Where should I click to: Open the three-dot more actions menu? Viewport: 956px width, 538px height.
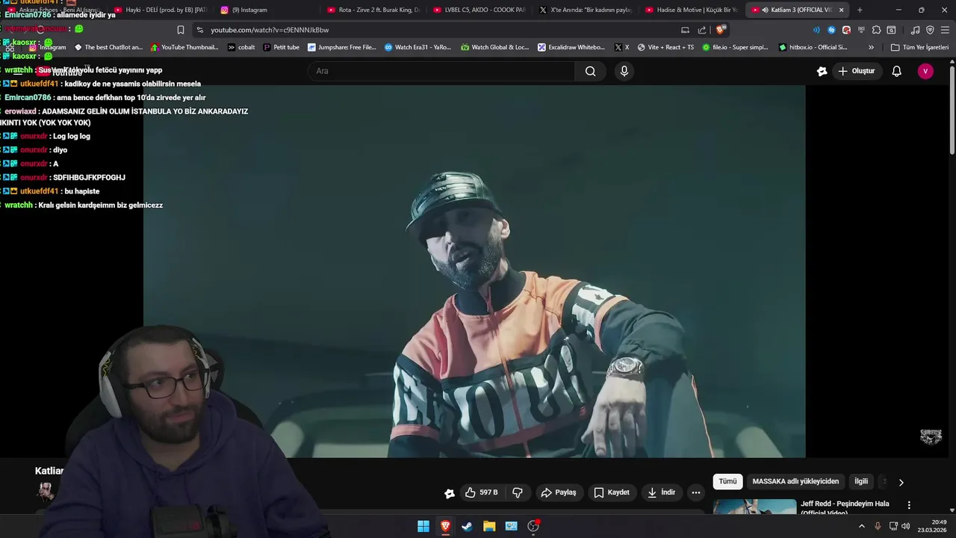[696, 492]
